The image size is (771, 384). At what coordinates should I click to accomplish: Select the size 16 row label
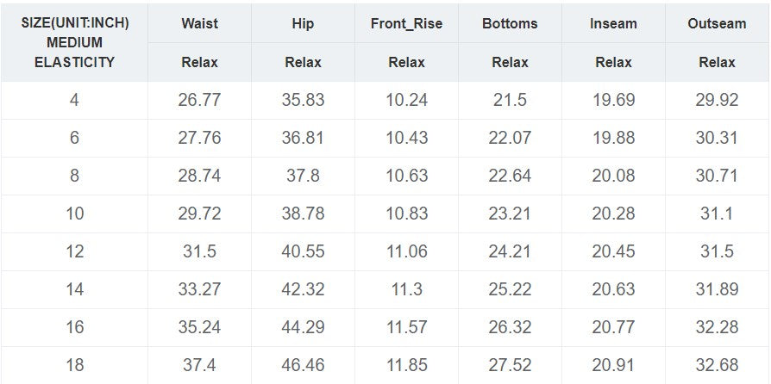74,327
